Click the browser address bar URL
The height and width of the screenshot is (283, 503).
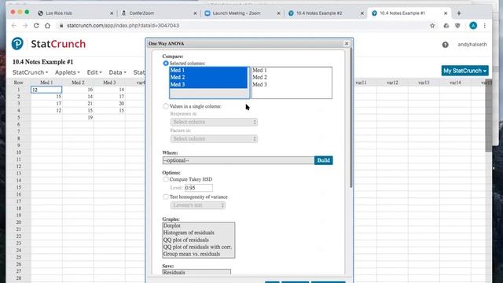click(123, 26)
